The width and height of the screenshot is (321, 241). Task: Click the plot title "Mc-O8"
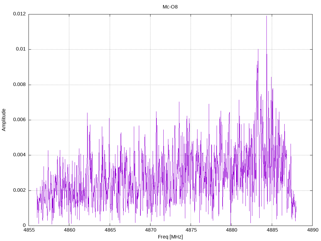tap(170, 7)
